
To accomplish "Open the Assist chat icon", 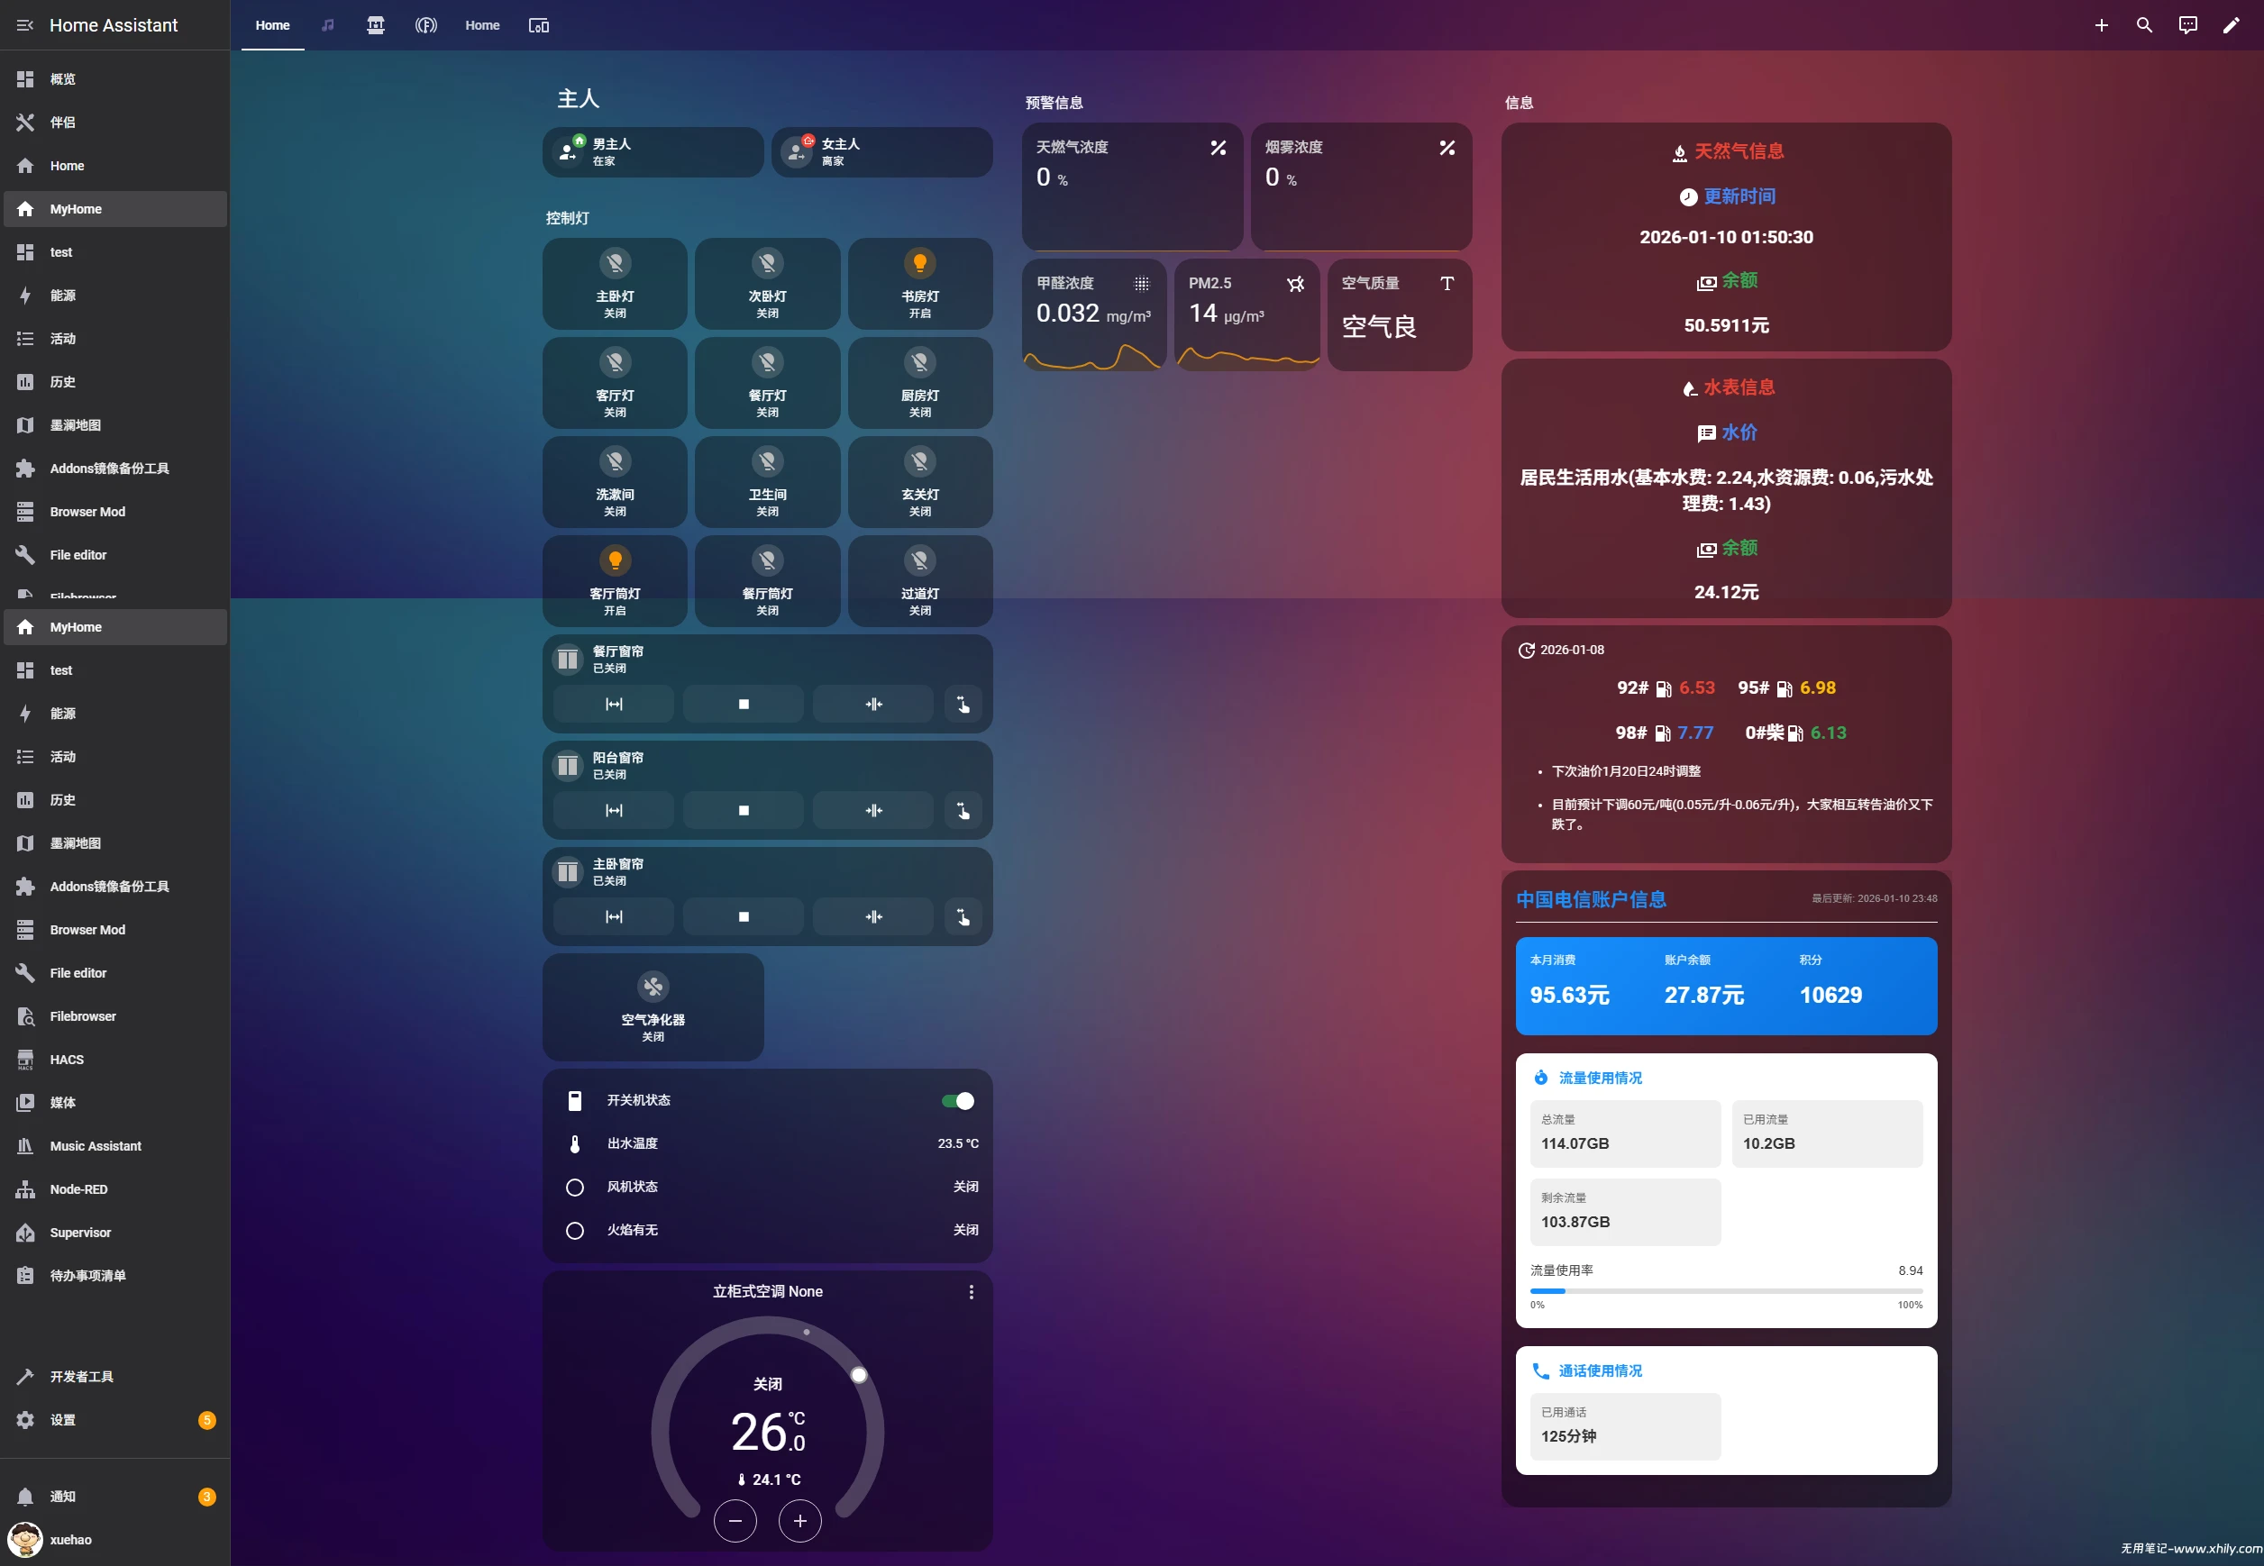I will 2187,25.
